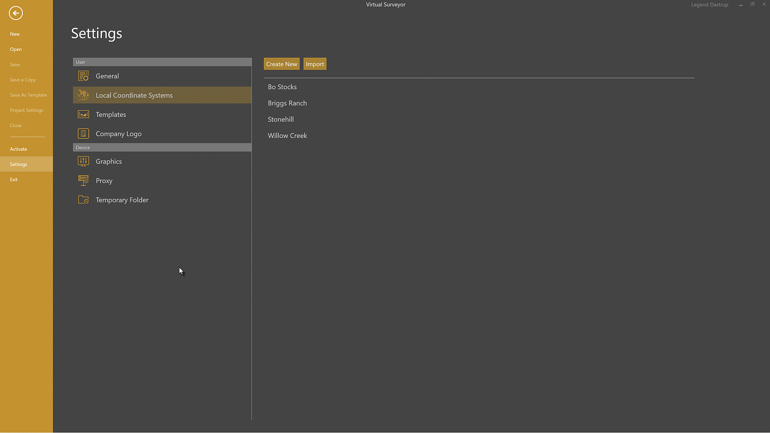The width and height of the screenshot is (770, 433).
Task: Open Project Settings from the sidebar
Action: click(26, 110)
